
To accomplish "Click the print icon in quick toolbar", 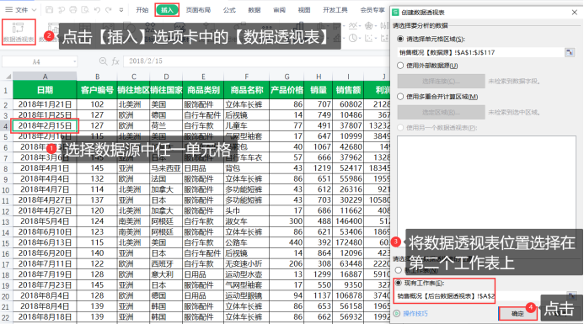I will [x=73, y=10].
